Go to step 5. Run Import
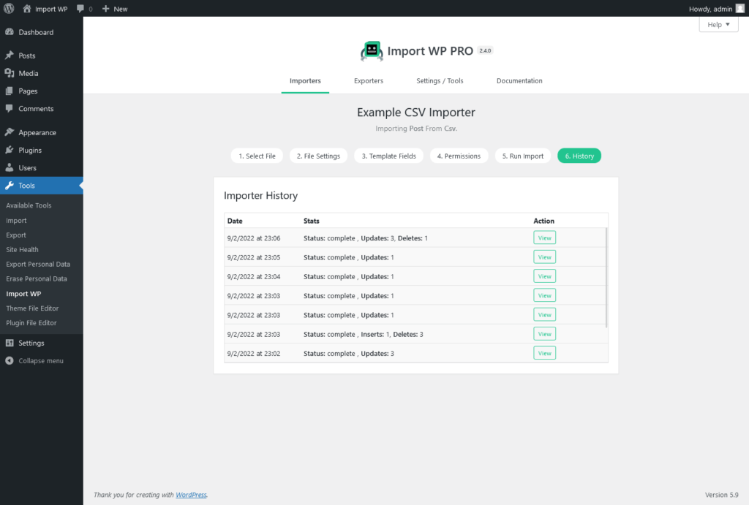 tap(522, 156)
